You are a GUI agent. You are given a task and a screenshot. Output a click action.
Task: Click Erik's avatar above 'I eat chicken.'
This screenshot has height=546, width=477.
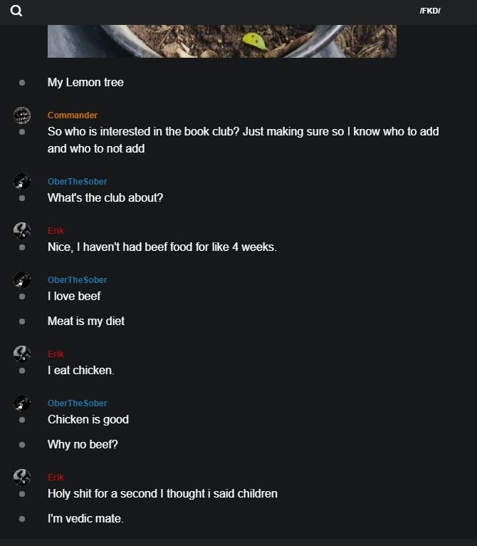22,354
